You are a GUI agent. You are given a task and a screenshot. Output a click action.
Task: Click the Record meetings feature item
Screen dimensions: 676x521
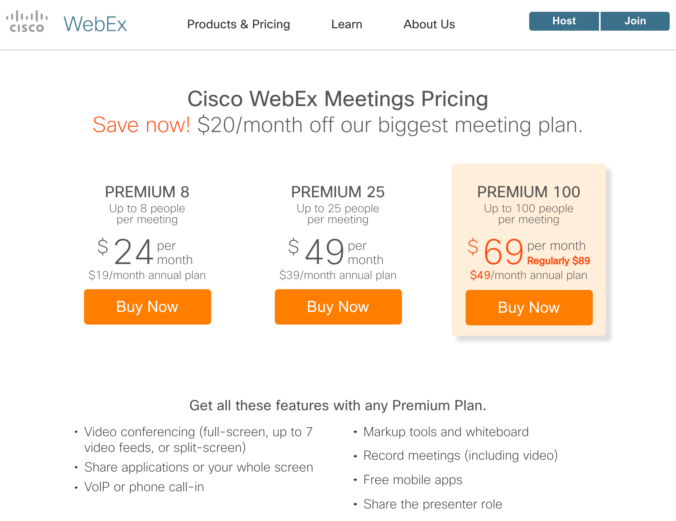tap(460, 455)
